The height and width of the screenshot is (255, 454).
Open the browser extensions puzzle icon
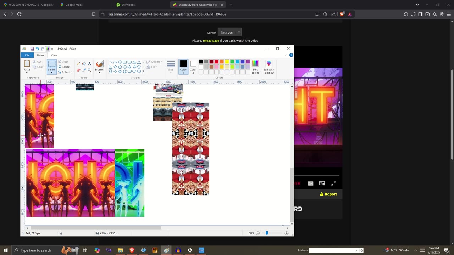406,14
